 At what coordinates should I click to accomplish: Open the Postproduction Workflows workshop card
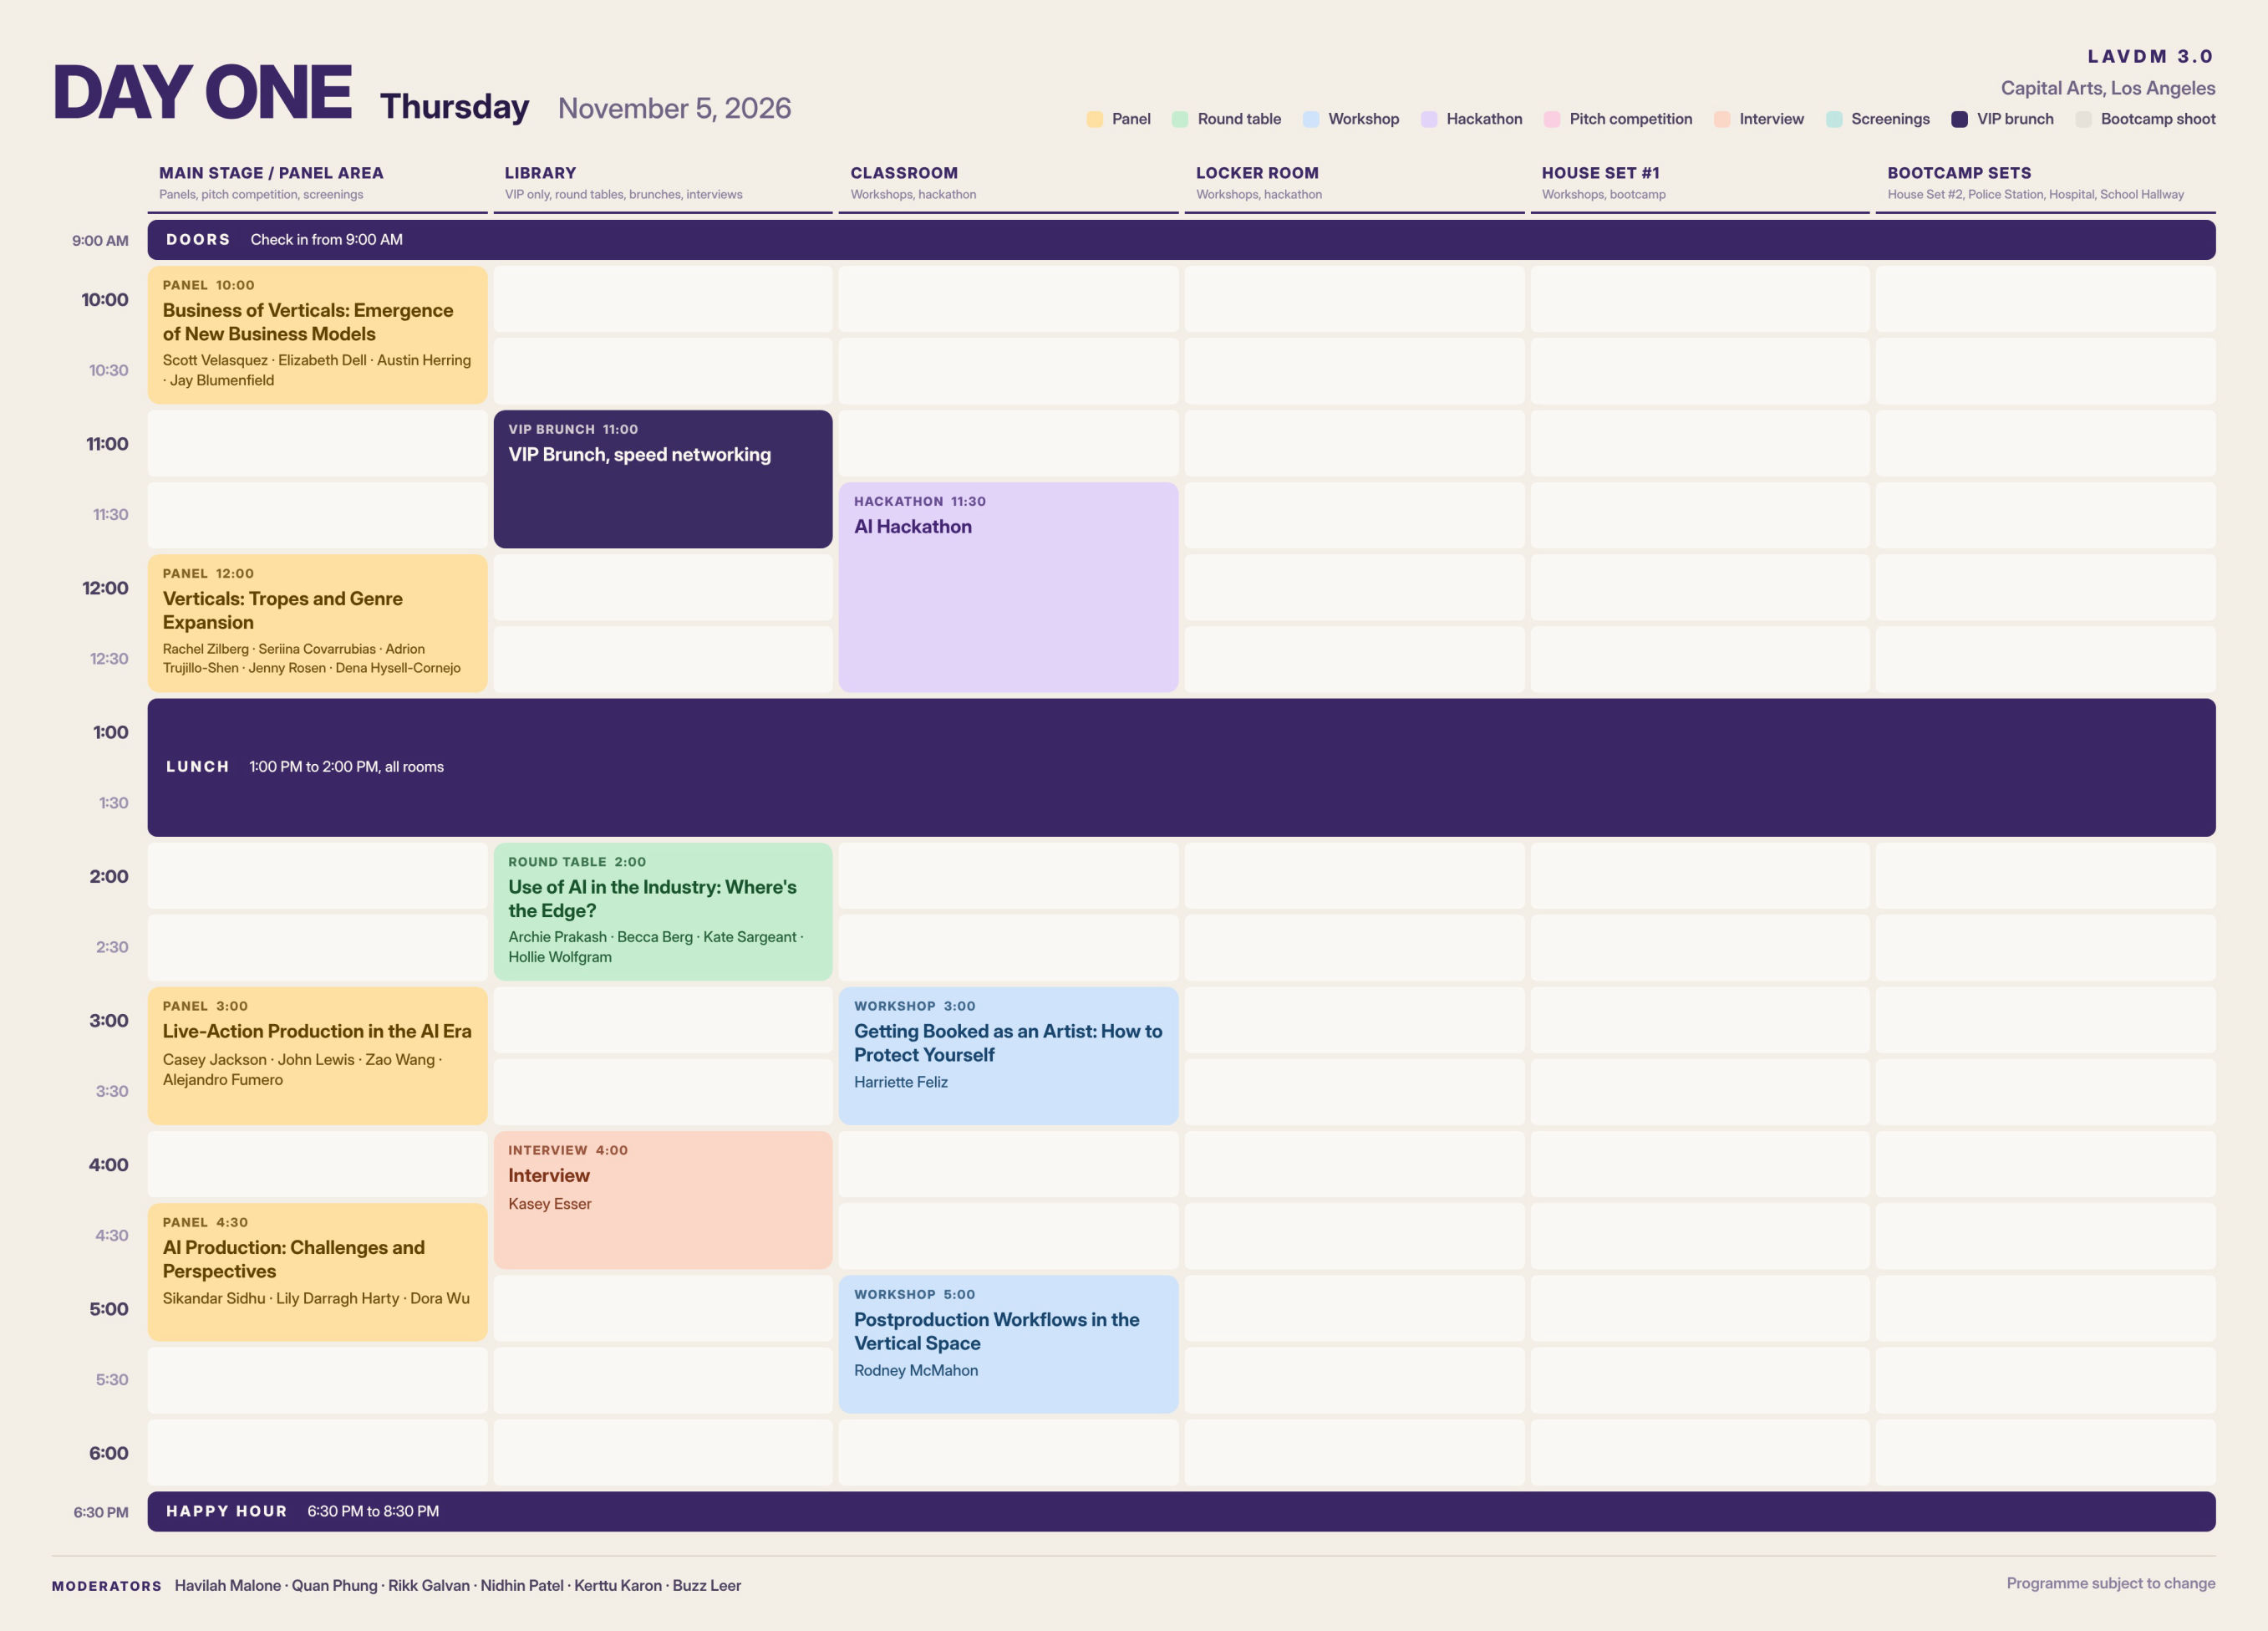click(x=1009, y=1343)
